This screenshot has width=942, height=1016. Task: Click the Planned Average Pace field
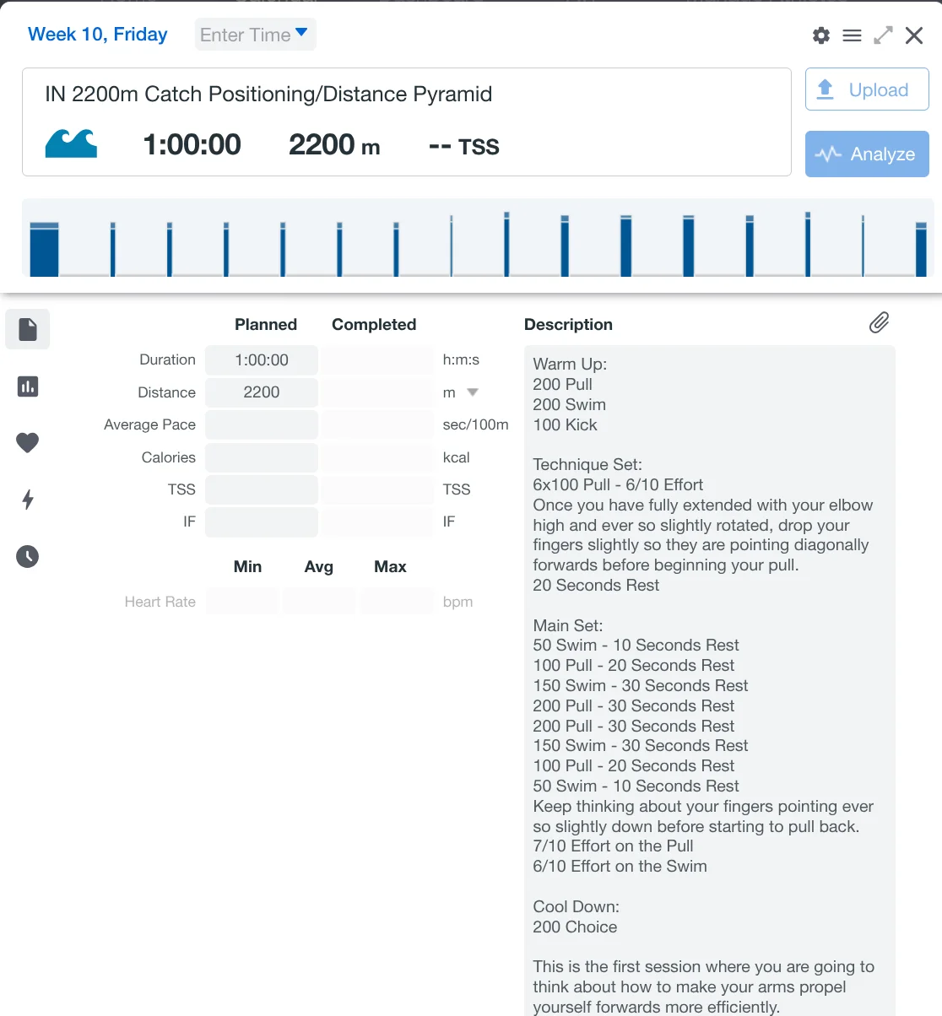(262, 424)
